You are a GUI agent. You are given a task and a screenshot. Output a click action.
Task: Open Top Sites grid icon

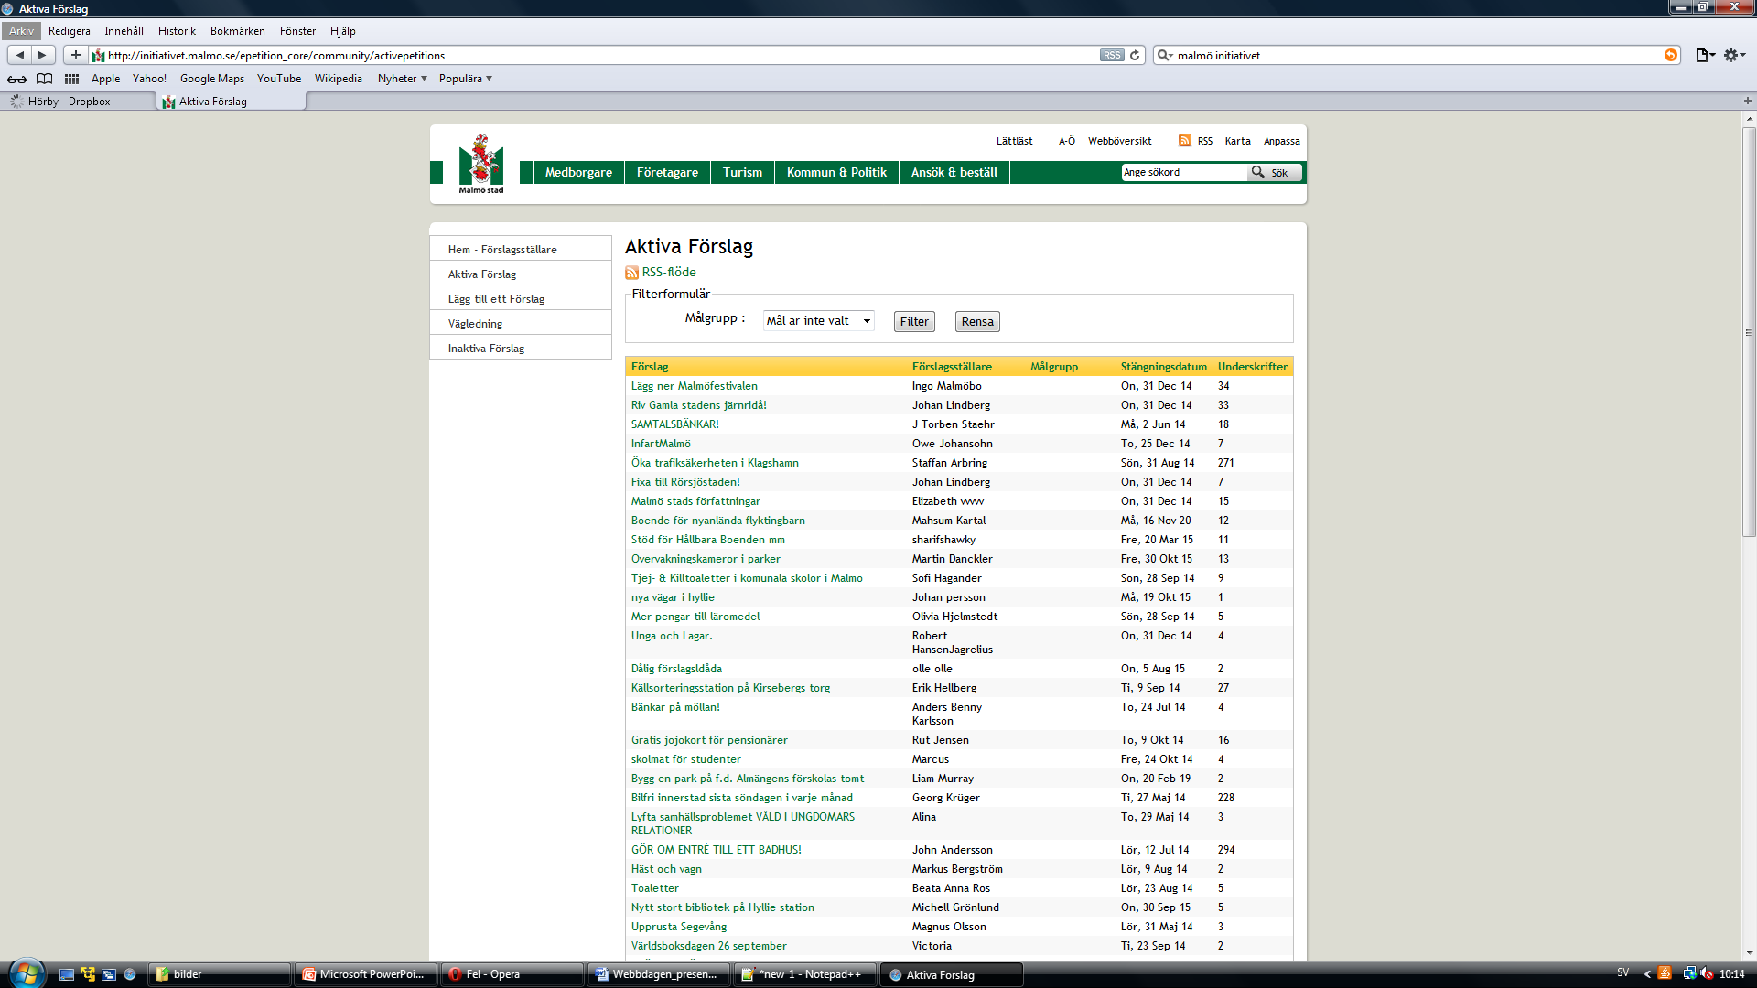tap(71, 79)
